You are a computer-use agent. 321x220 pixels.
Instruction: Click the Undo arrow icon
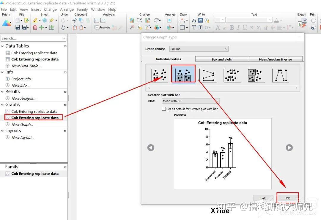click(x=64, y=27)
